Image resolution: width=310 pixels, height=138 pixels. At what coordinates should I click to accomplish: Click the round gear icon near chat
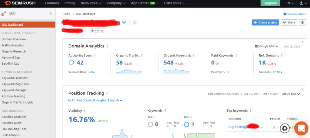point(285,128)
